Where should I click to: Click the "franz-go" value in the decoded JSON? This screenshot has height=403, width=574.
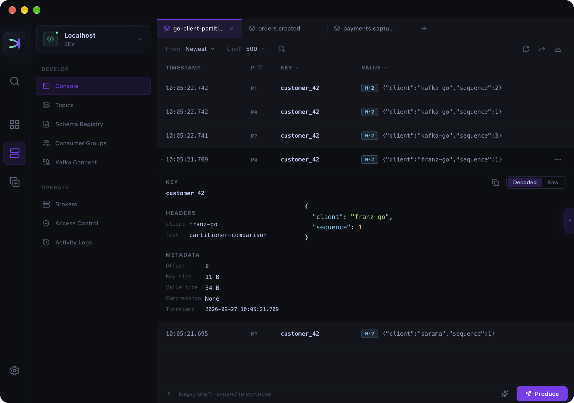(370, 217)
